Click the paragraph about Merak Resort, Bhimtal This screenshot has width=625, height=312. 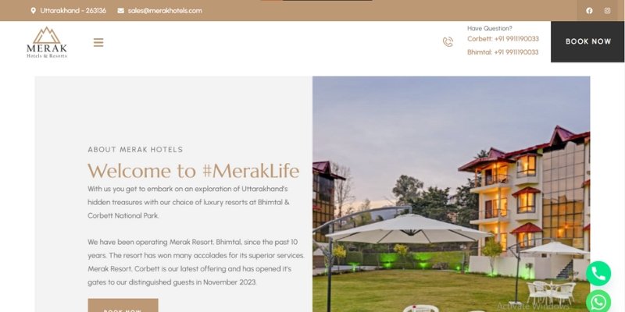tap(196, 262)
